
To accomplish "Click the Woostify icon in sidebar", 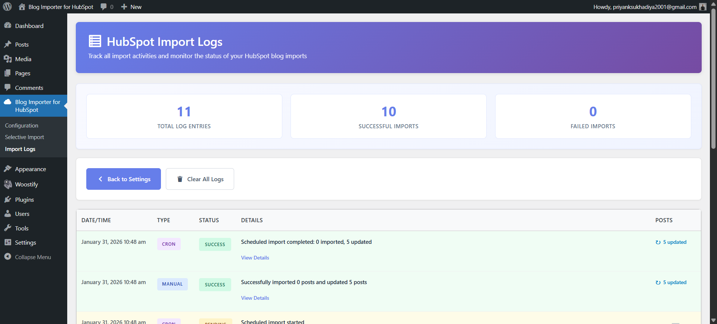I will click(7, 184).
